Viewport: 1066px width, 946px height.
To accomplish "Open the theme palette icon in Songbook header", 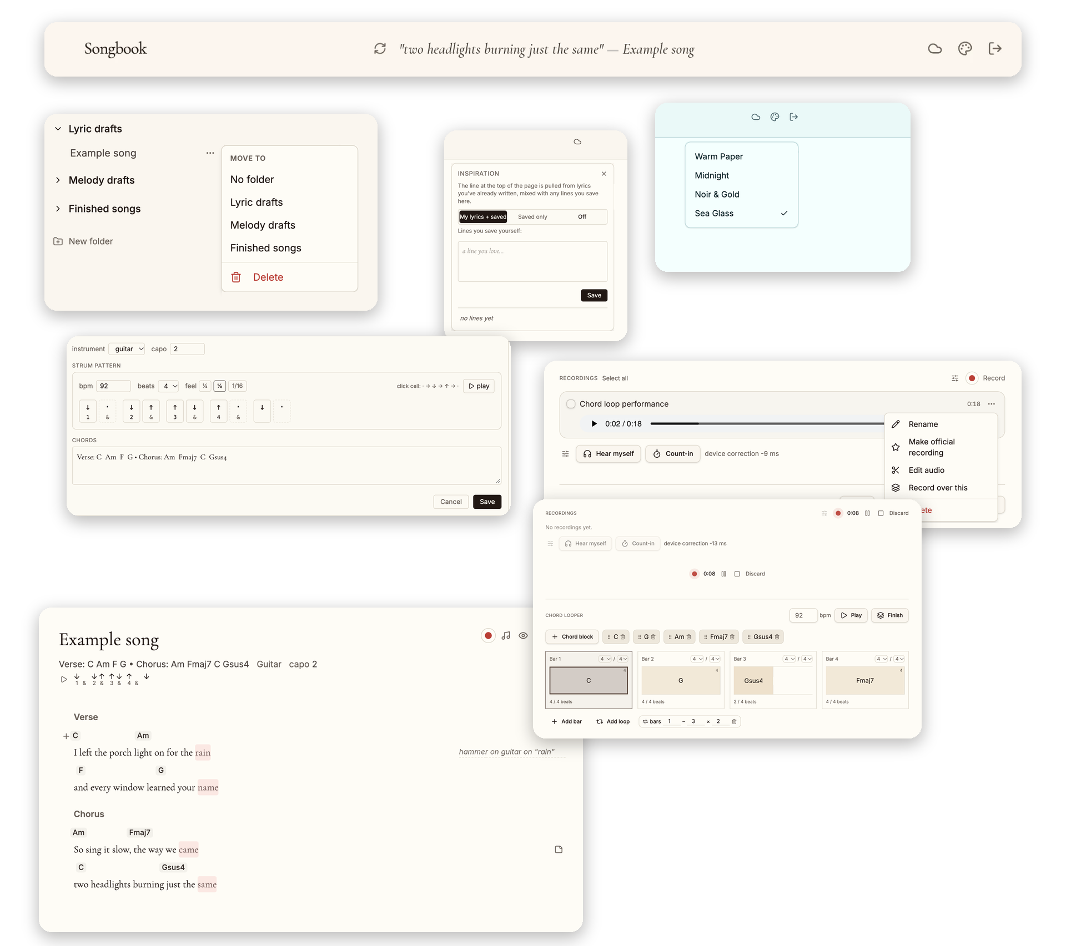I will [x=965, y=49].
